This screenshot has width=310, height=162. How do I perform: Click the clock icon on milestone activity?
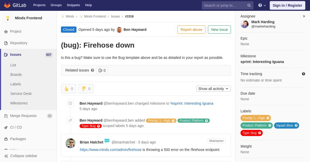point(70,103)
